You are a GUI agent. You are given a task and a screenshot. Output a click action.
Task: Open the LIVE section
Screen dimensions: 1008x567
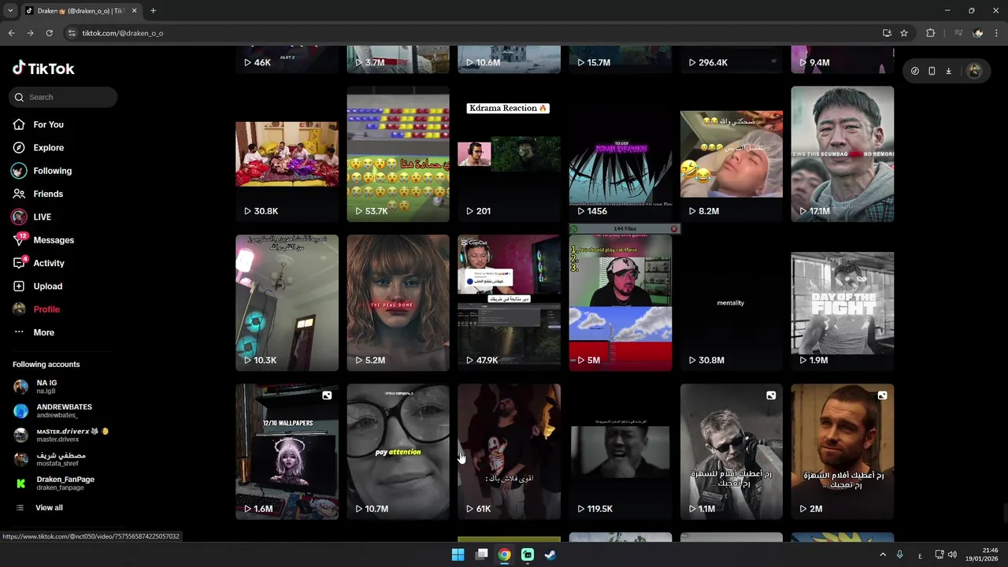(x=42, y=217)
